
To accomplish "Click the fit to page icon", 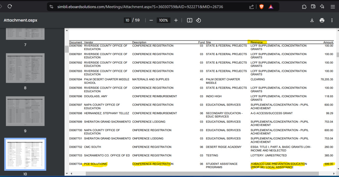I will click(189, 20).
